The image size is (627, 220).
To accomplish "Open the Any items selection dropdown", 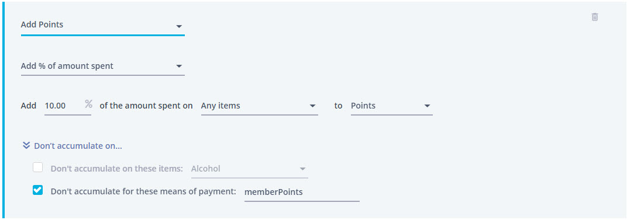I will click(260, 106).
